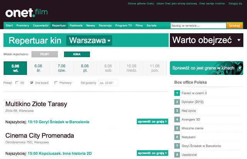Click the onet.film logo
This screenshot has width=247, height=159.
click(x=27, y=13)
